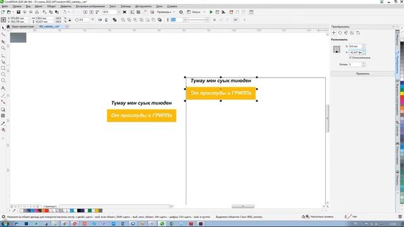Open the Эффекты menu
The width and height of the screenshot is (404, 227).
pos(66,6)
